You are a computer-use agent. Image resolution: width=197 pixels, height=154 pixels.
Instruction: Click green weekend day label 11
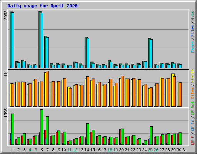click(69, 150)
